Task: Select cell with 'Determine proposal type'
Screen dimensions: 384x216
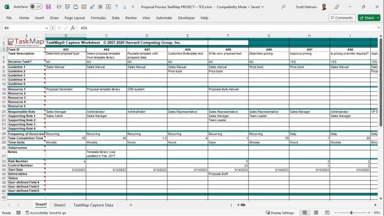Action: pyautogui.click(x=65, y=55)
